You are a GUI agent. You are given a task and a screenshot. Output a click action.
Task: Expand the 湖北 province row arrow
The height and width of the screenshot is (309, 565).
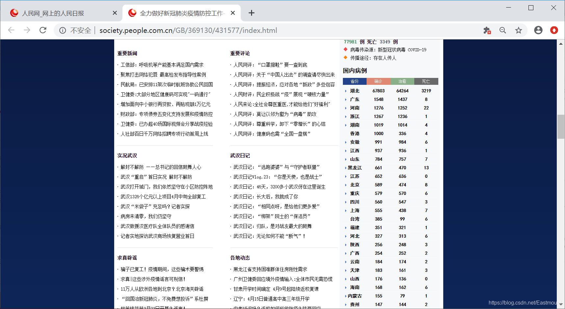(x=346, y=91)
